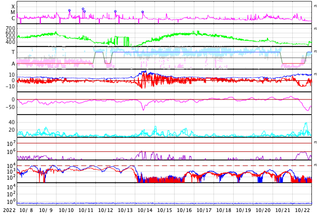Click the 10/11 date label
This screenshot has height=214, width=320.
86,210
